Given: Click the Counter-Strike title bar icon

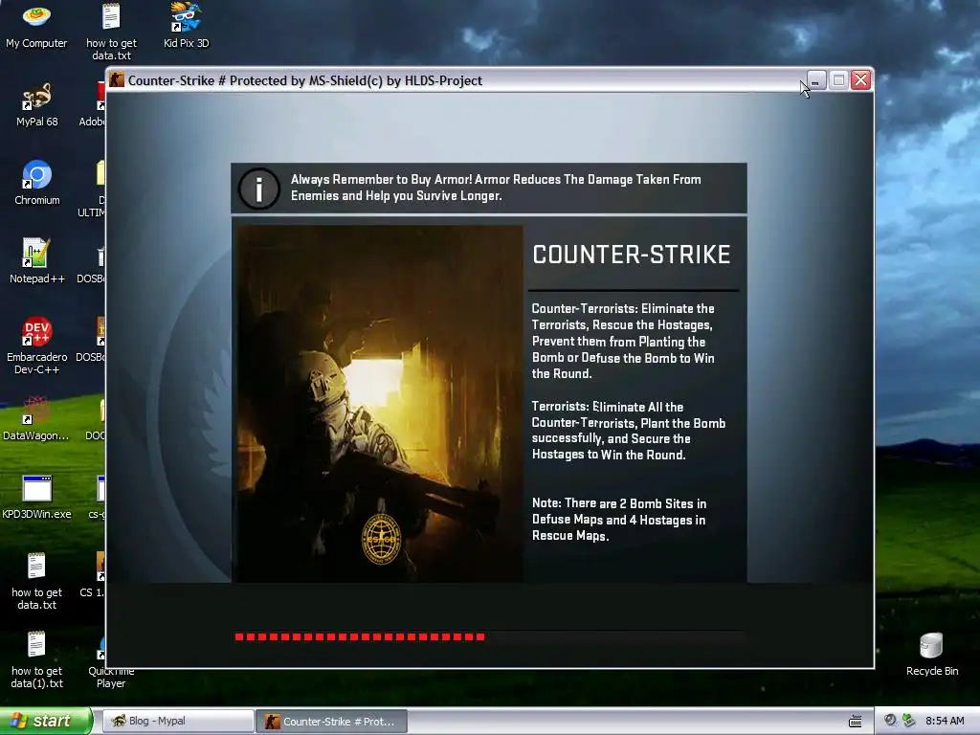Looking at the screenshot, I should pyautogui.click(x=116, y=80).
